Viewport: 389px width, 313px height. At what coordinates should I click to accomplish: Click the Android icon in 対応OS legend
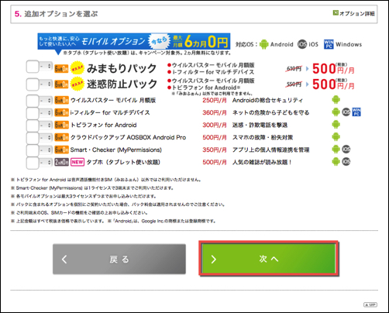point(263,44)
